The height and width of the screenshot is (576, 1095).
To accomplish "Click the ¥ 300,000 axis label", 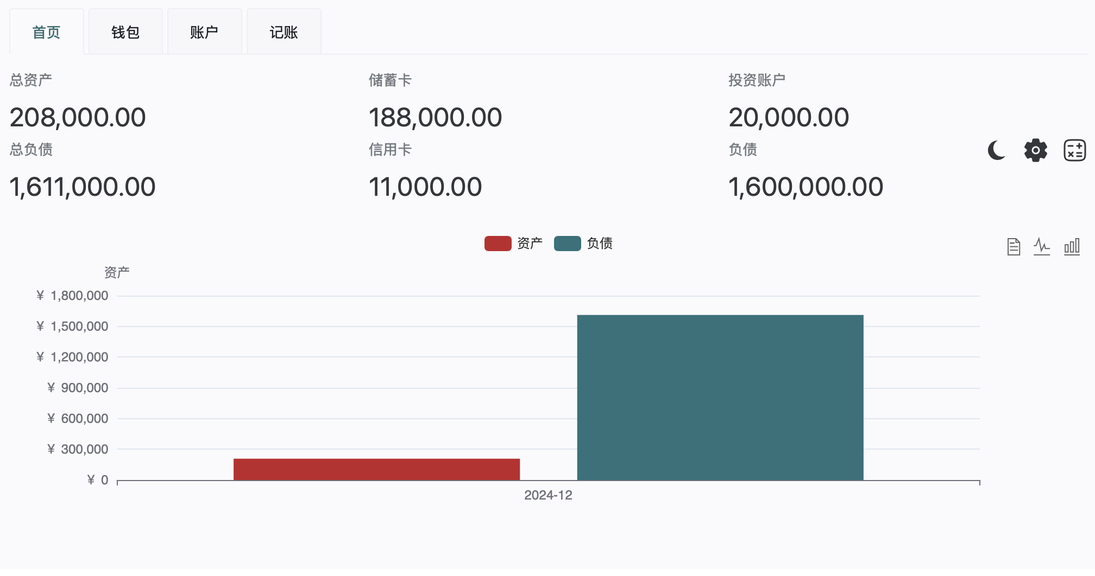I will [78, 449].
